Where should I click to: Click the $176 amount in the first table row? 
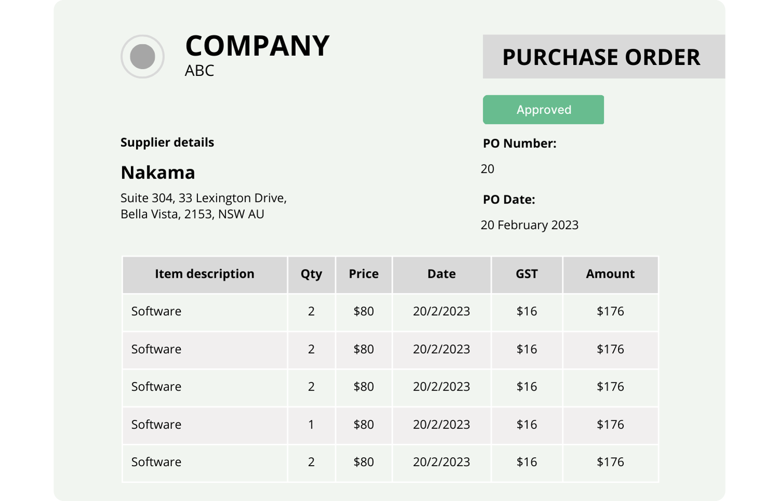[611, 311]
